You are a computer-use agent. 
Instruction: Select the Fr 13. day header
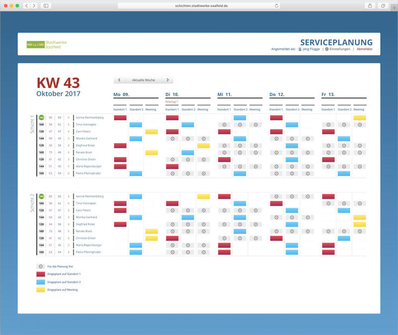328,94
